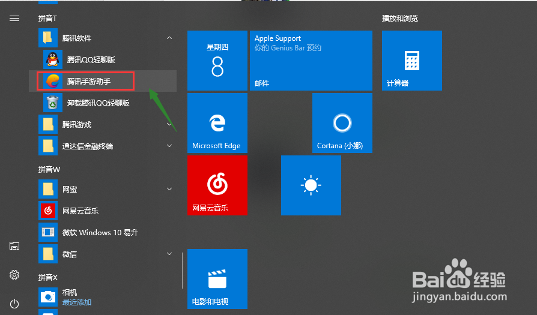Screen dimensions: 537x315
Task: Click the 腾讯软件 folder icon
Action: click(x=48, y=38)
